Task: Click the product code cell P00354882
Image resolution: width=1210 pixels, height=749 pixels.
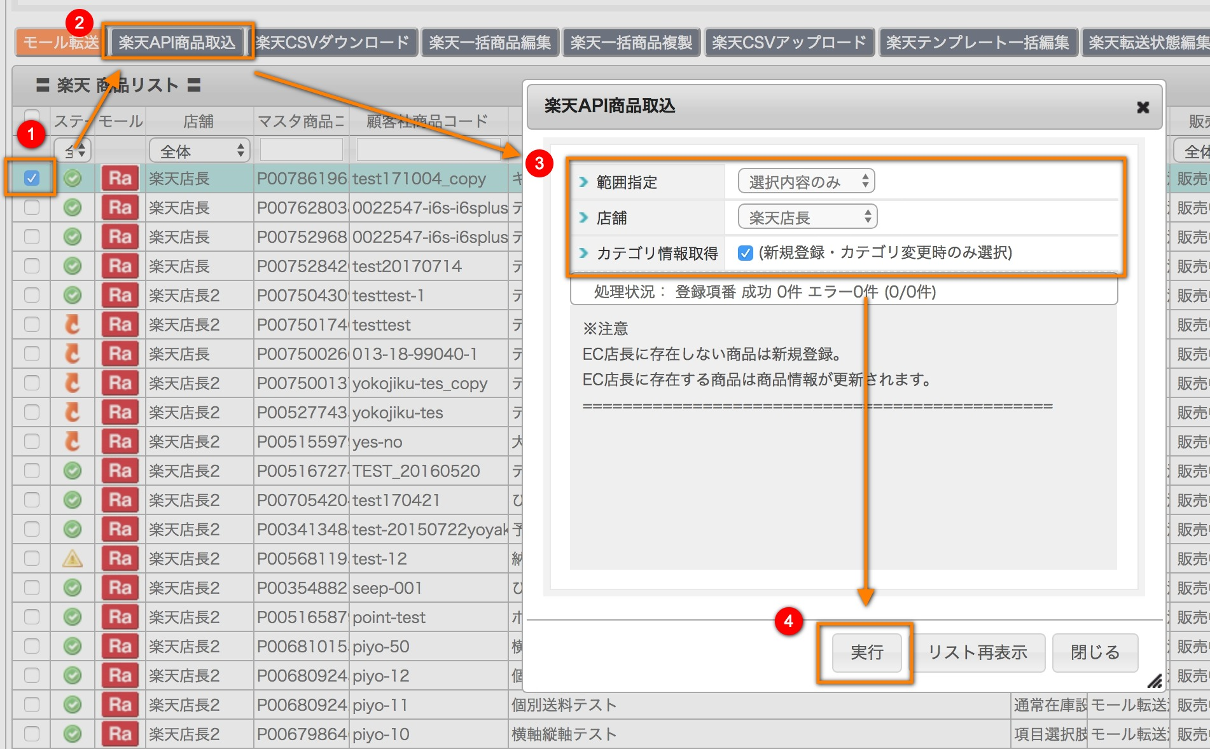Action: [302, 588]
